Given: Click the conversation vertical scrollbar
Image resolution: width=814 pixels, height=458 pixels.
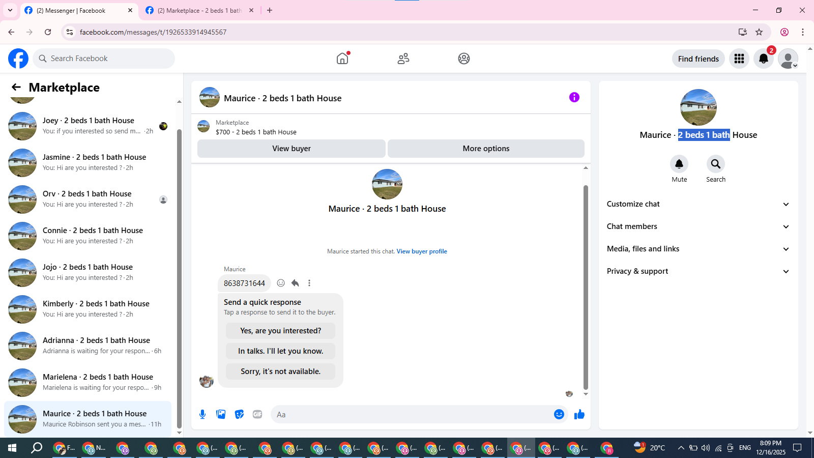Looking at the screenshot, I should (586, 288).
